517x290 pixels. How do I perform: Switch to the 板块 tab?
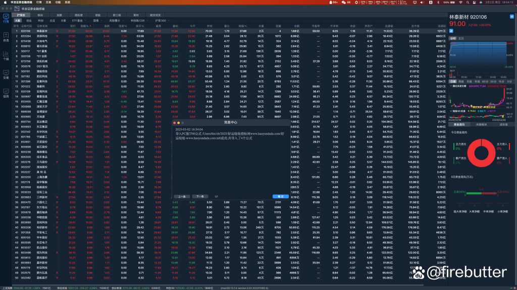40,16
